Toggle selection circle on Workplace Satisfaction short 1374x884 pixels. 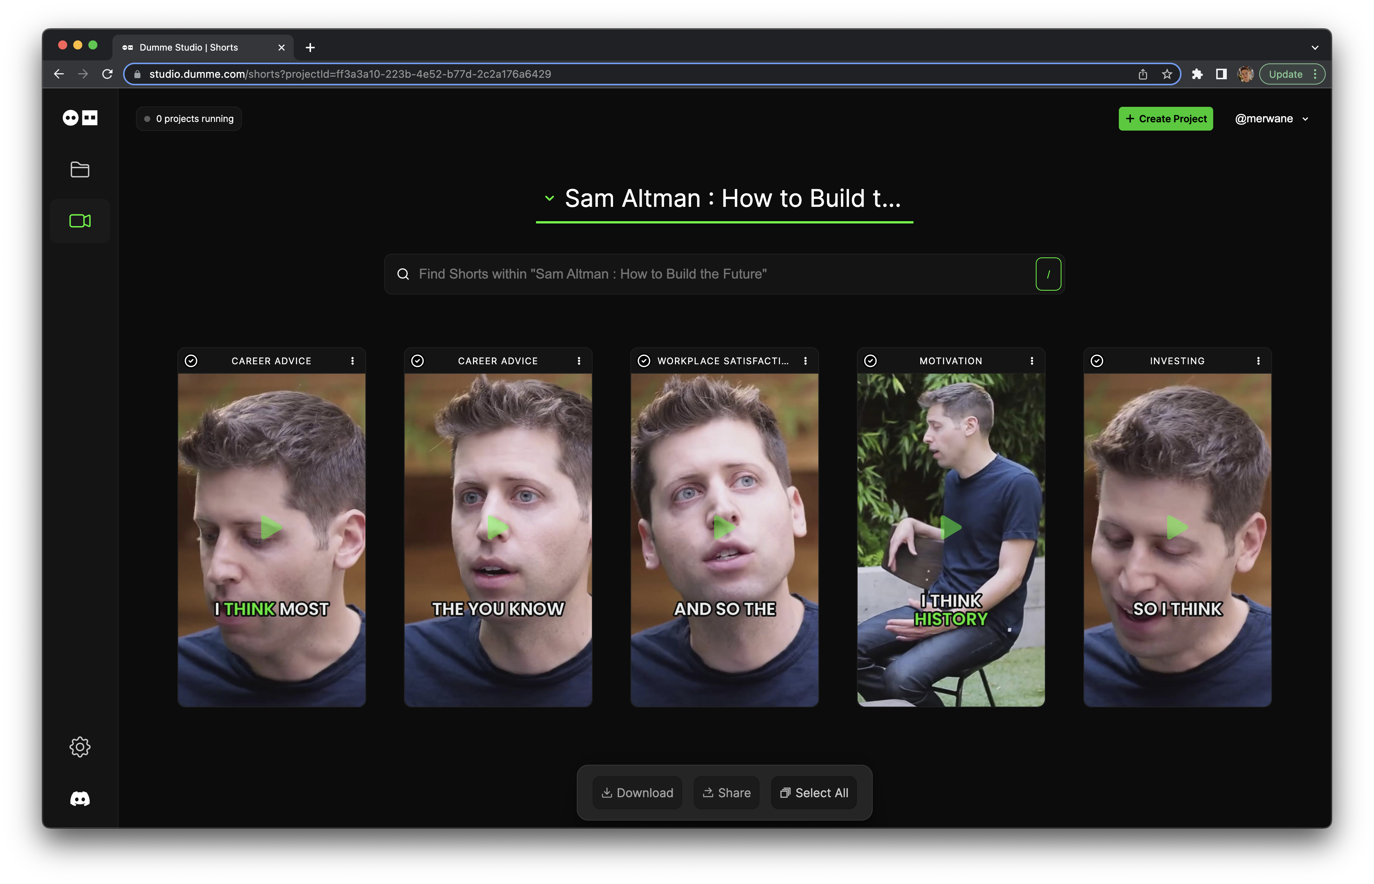(644, 361)
